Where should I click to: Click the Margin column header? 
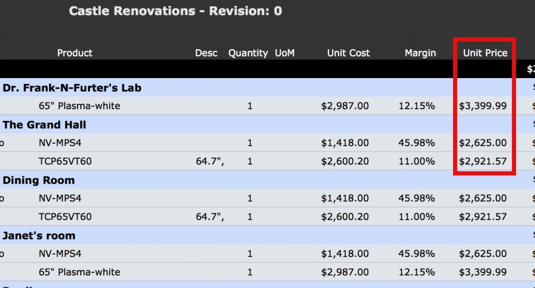coord(420,53)
